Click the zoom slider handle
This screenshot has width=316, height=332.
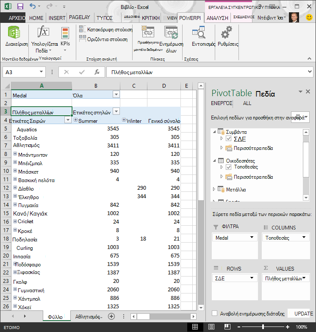coord(263,327)
